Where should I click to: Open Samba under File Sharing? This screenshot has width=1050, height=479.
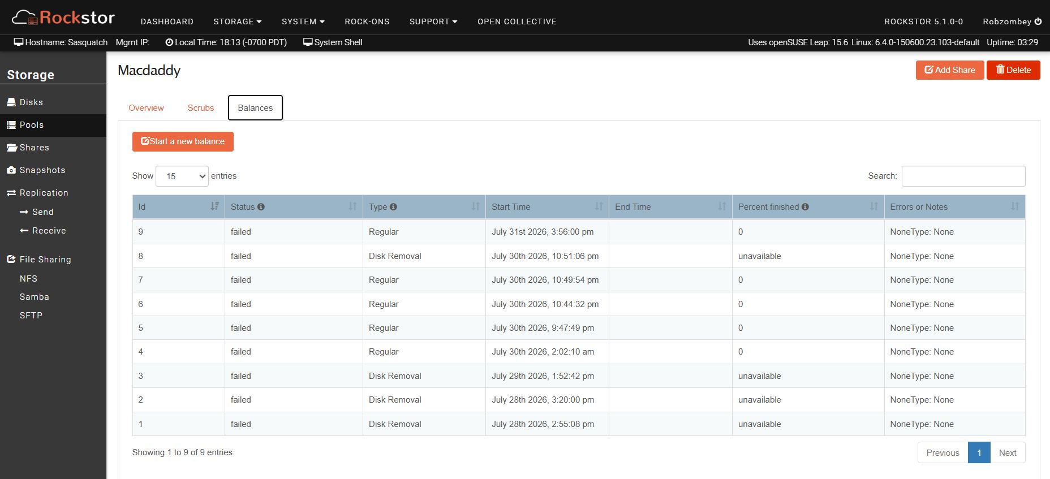pyautogui.click(x=35, y=297)
